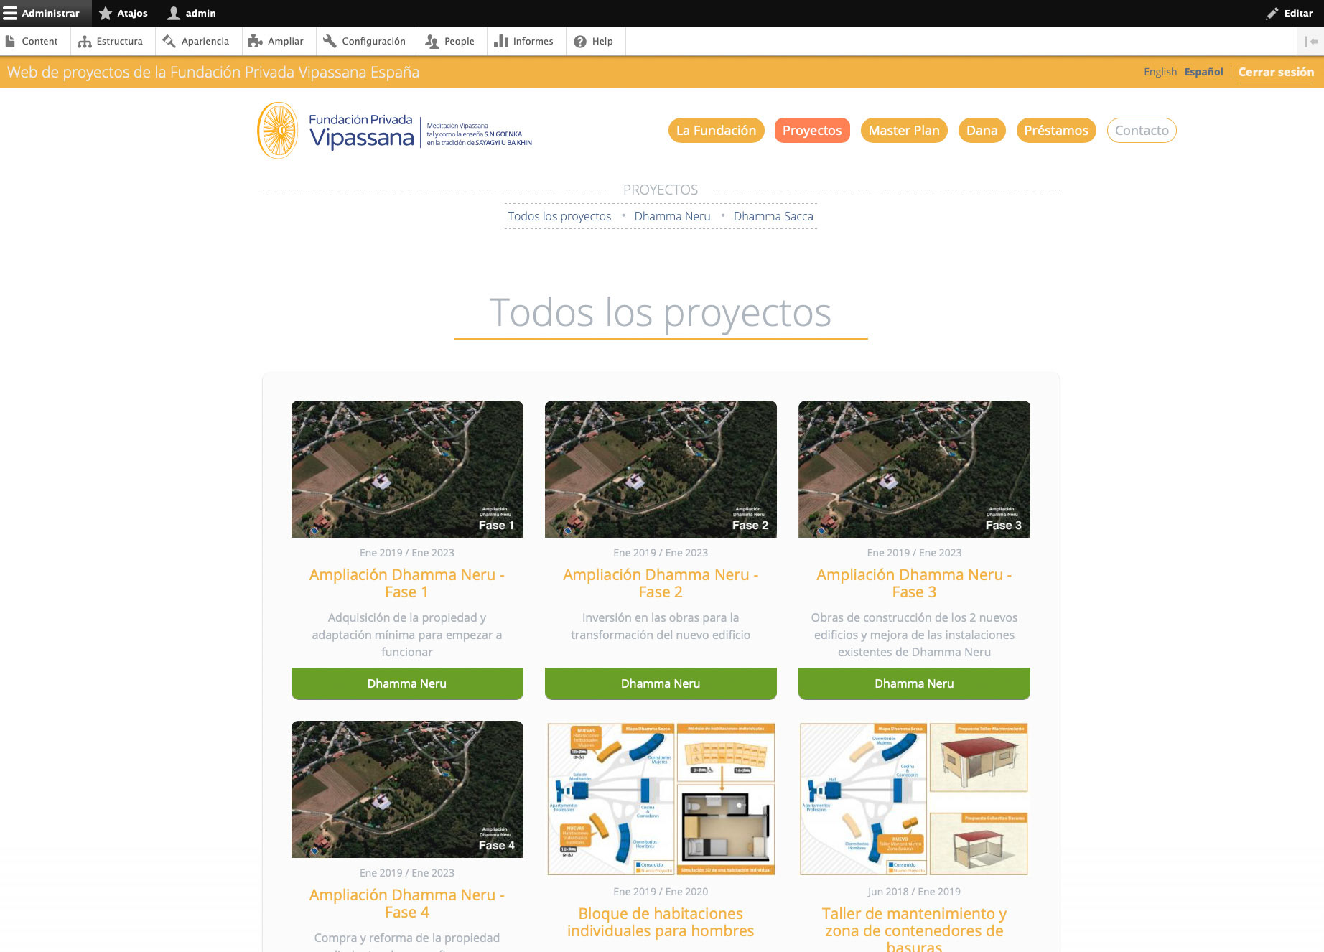Screen dimensions: 1324x952
Task: Click the Fase 1 description about Adquisición
Action: click(x=407, y=635)
